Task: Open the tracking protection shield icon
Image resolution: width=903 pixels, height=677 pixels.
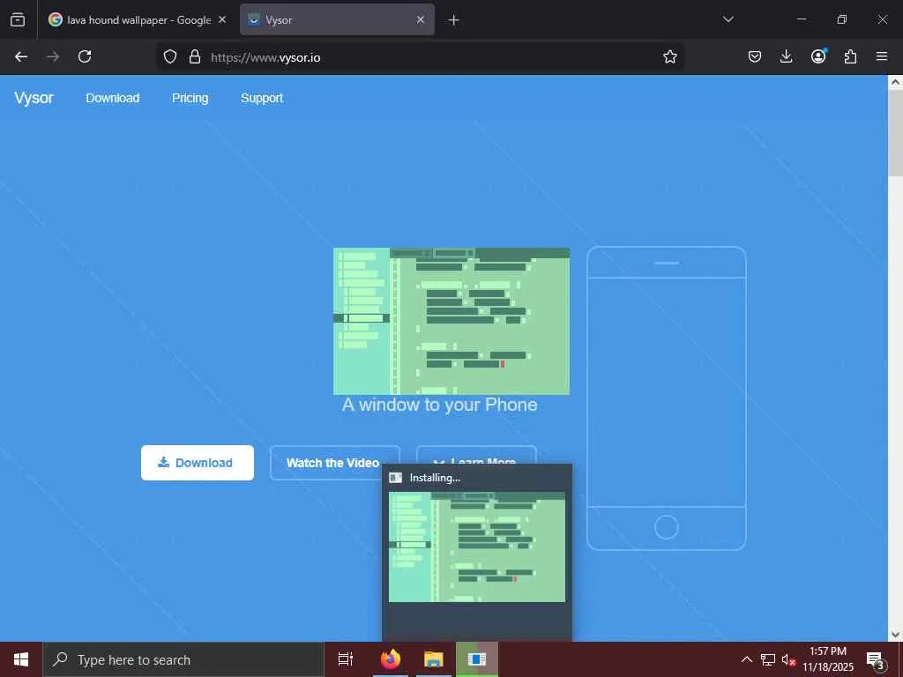Action: click(x=170, y=56)
